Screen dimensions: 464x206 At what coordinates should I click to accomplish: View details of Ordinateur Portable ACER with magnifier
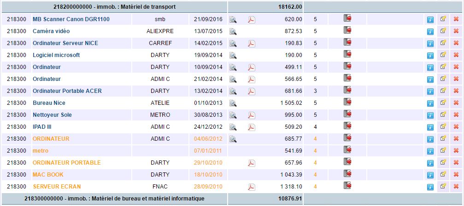pos(233,91)
